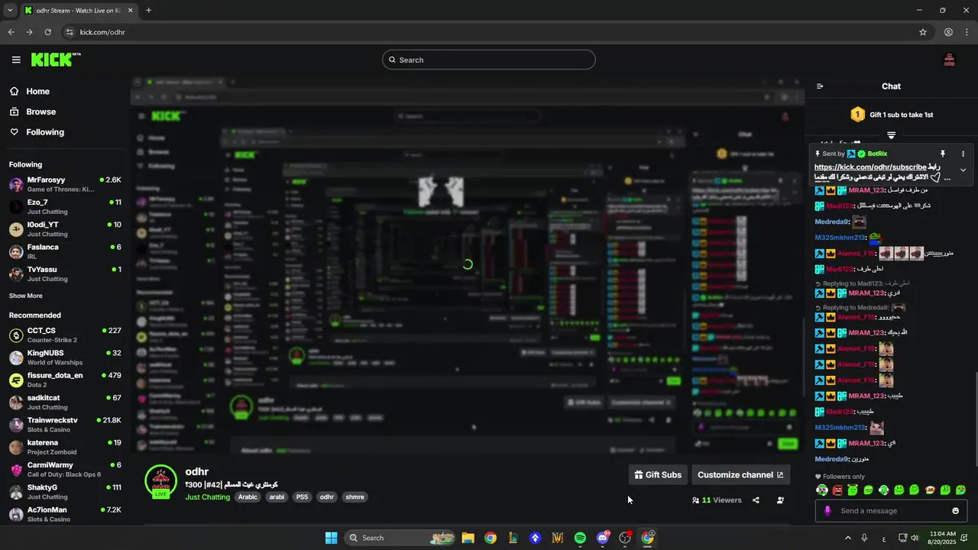Viewport: 978px width, 550px height.
Task: Open the Following sidebar item
Action: [36, 132]
